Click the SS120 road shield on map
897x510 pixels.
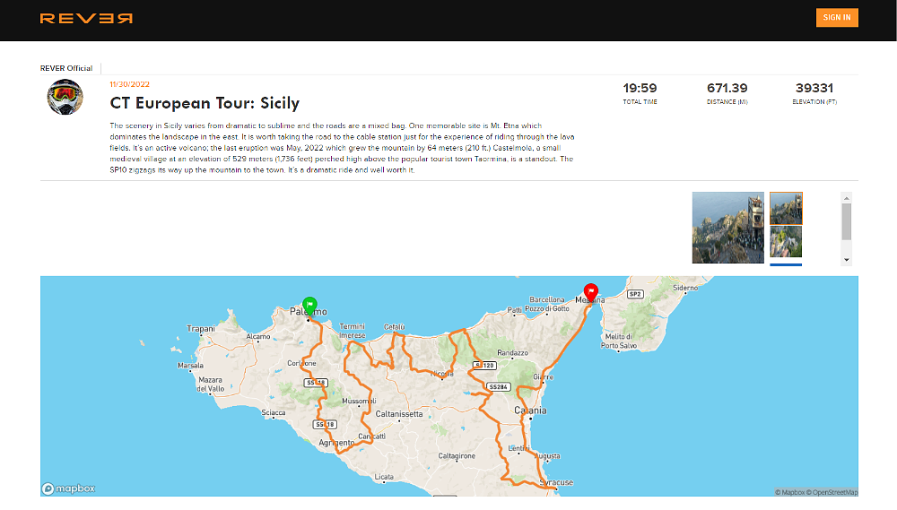tap(484, 366)
